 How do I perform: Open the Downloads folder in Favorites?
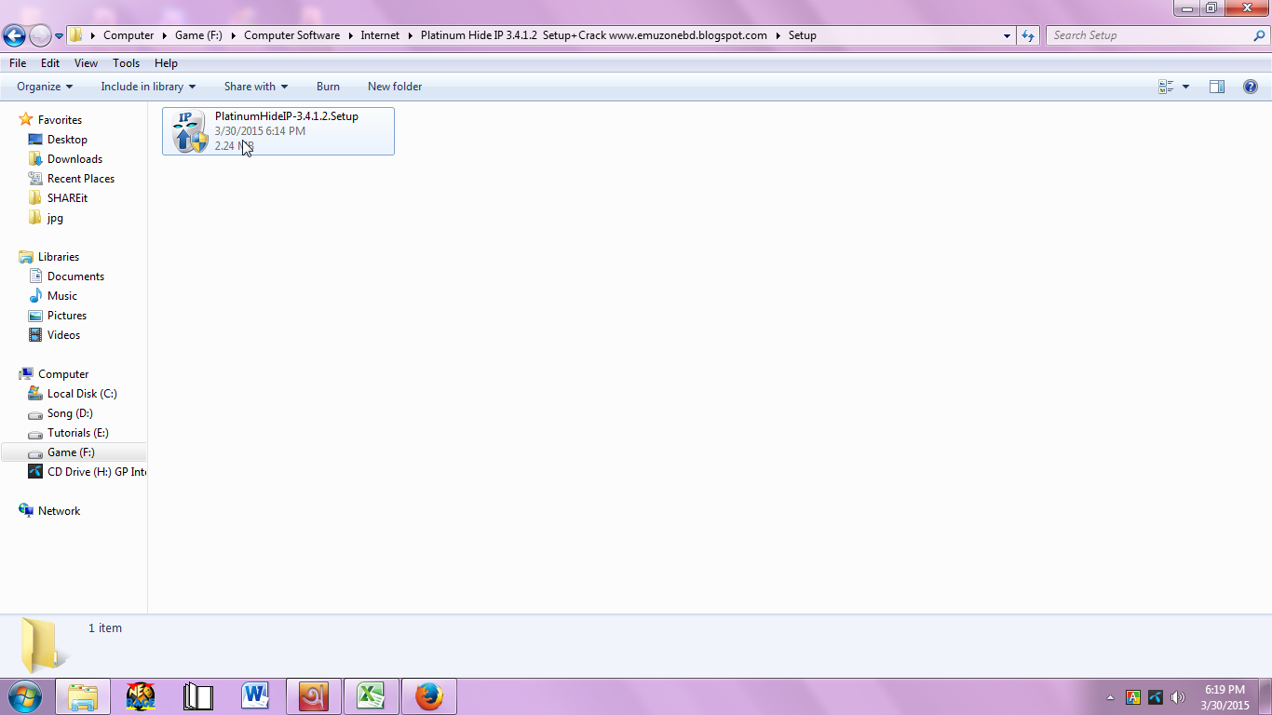74,159
